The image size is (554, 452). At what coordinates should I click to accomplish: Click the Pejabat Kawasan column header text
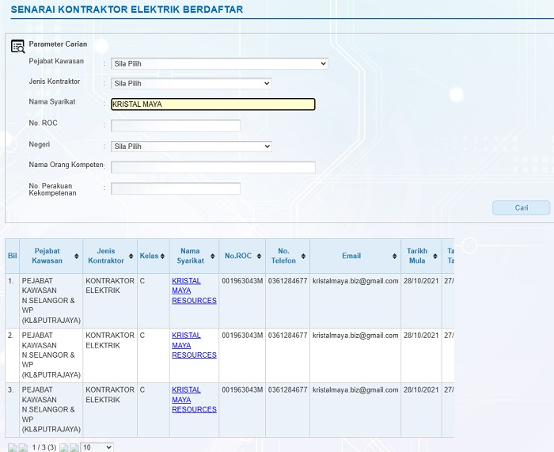tap(47, 256)
